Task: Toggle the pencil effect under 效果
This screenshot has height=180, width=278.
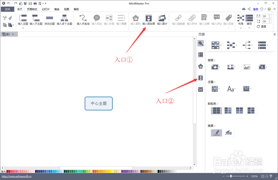Action: click(216, 133)
